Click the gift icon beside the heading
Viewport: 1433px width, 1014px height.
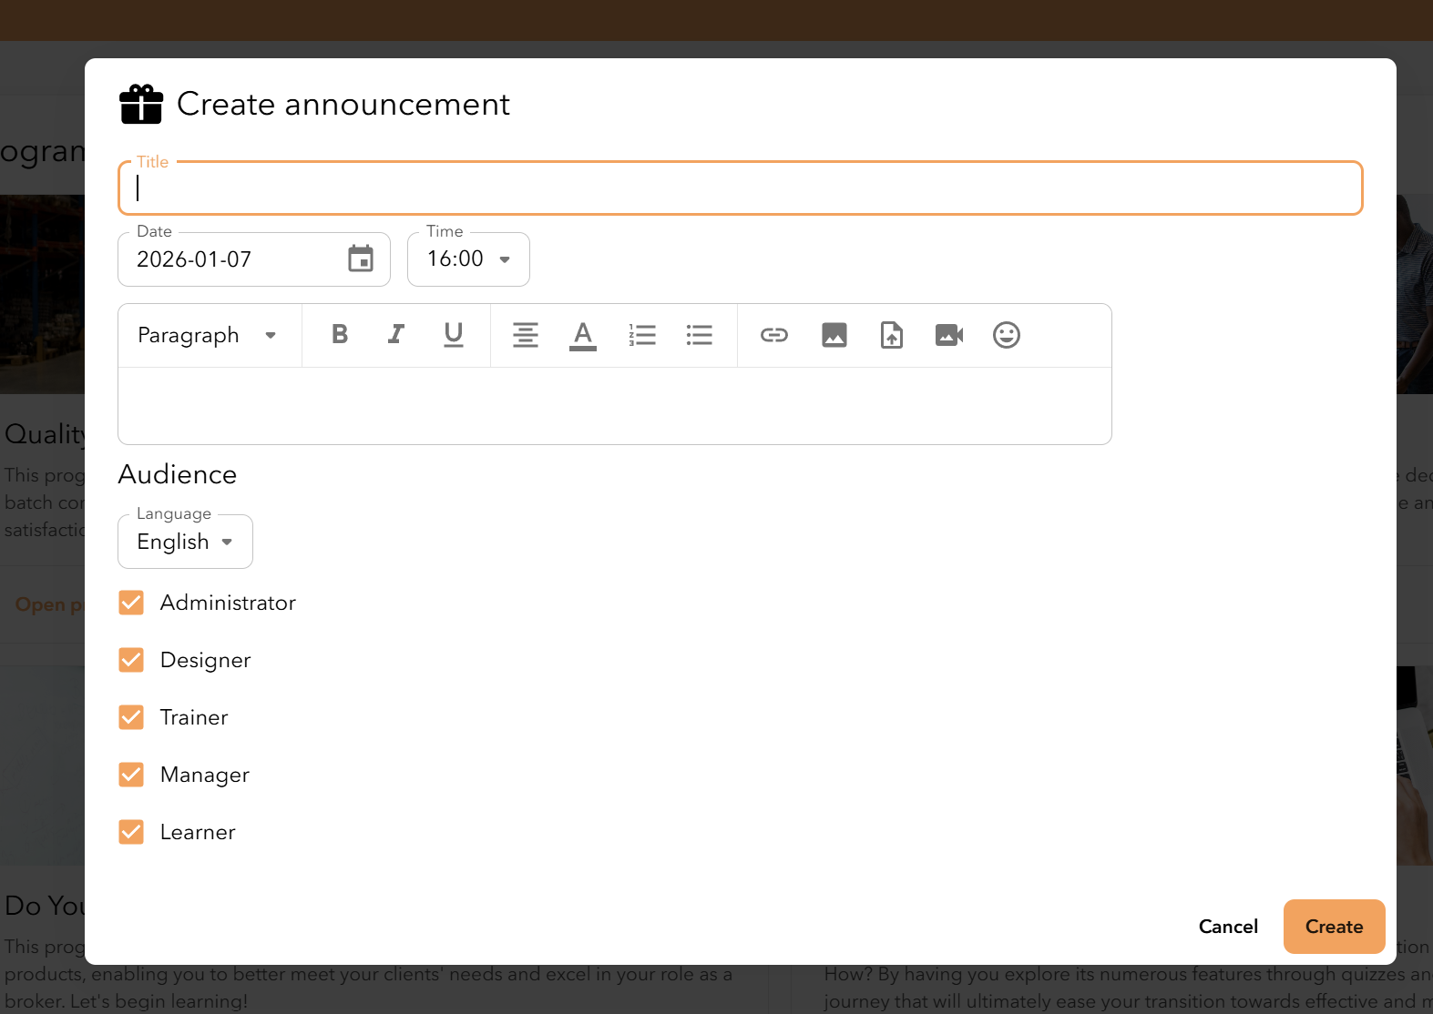[x=141, y=104]
